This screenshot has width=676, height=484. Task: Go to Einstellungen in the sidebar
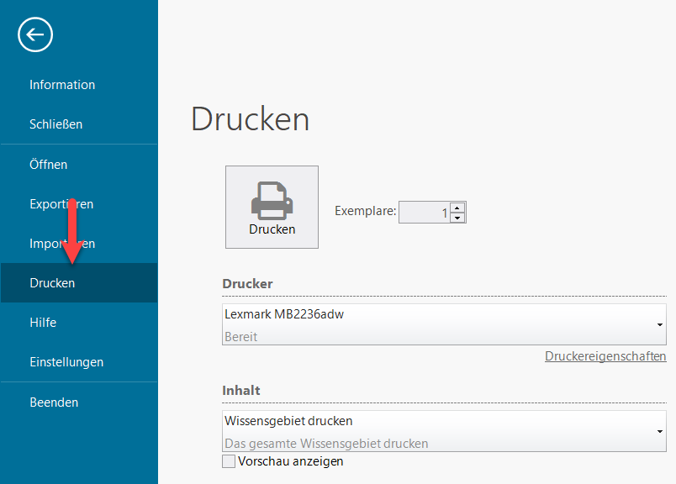pyautogui.click(x=66, y=362)
